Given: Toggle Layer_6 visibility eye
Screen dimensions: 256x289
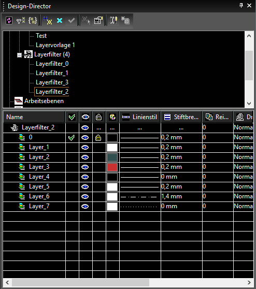Looking at the screenshot, I should coord(85,197).
